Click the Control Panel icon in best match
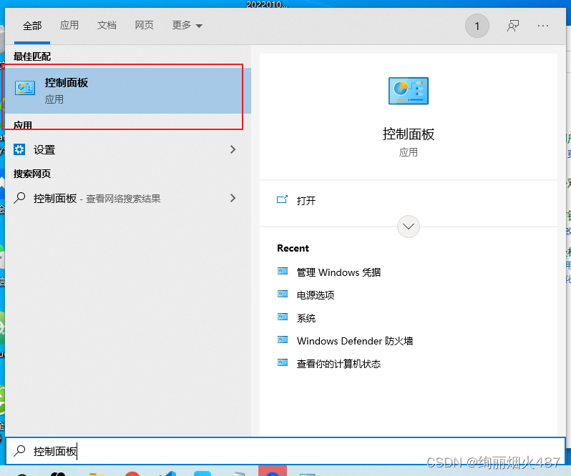 (25, 88)
